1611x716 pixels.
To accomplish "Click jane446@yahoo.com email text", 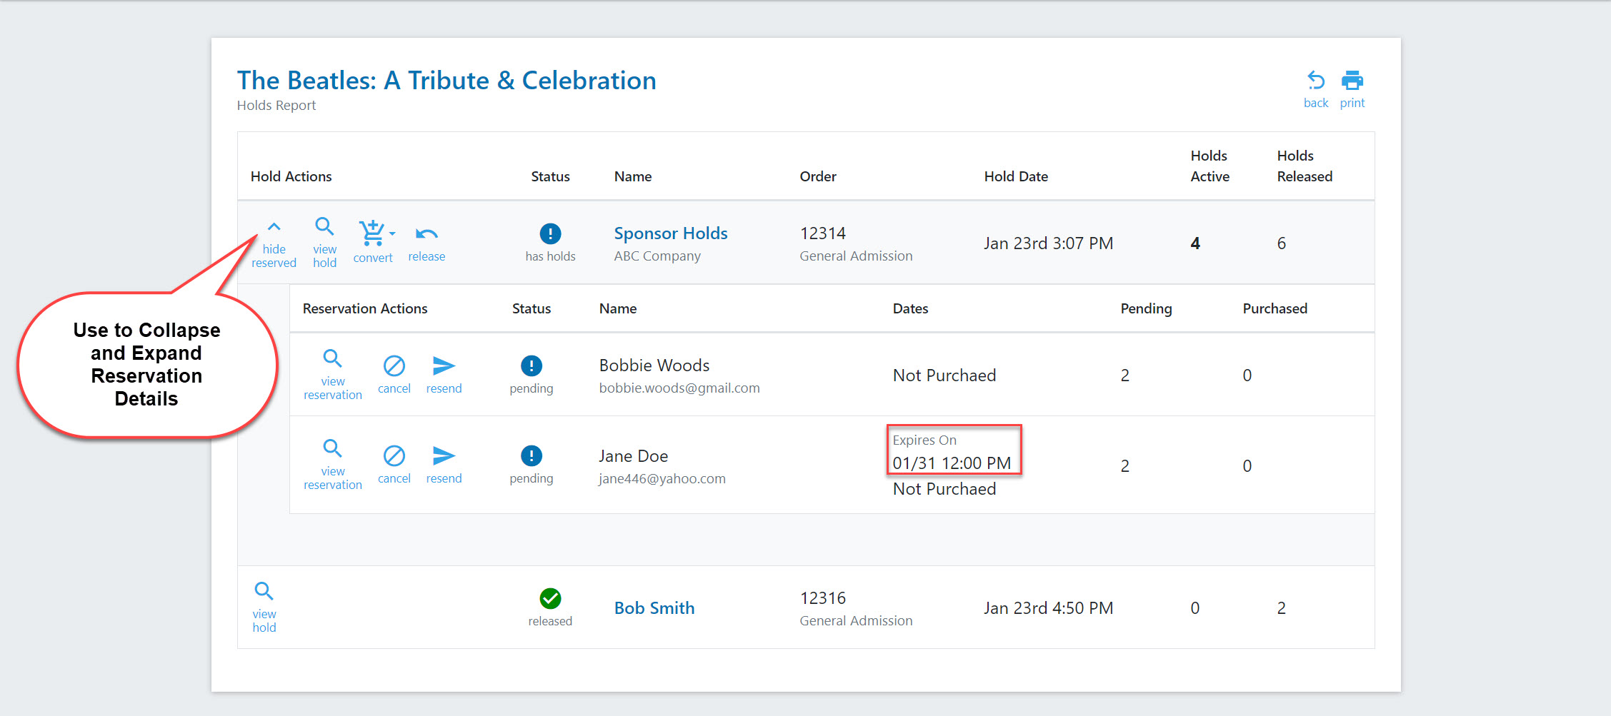I will click(x=662, y=478).
